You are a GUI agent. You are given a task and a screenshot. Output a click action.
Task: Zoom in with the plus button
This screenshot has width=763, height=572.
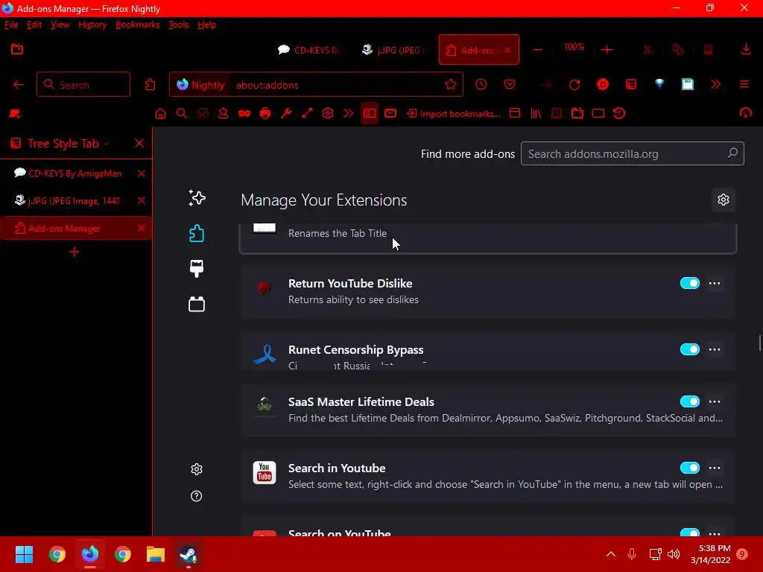607,50
